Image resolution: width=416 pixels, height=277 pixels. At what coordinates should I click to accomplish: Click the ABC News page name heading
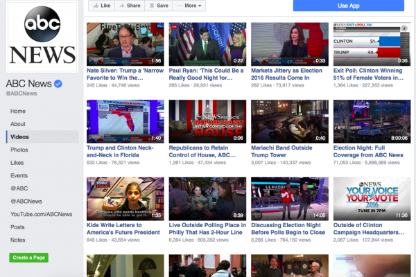[x=28, y=84]
